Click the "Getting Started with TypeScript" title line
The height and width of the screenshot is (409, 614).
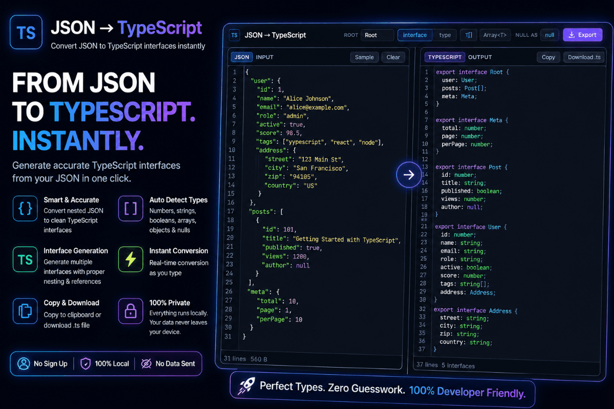pos(331,240)
